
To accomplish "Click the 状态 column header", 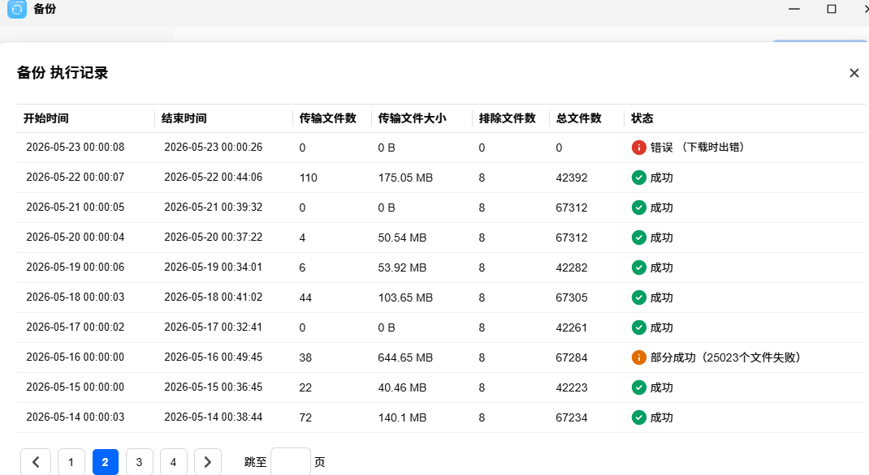I will coord(642,118).
